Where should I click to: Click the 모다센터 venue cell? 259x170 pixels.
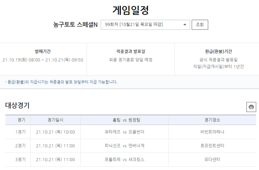click(x=212, y=159)
